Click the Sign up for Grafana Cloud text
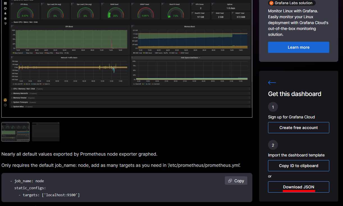The image size is (343, 206). point(291,117)
